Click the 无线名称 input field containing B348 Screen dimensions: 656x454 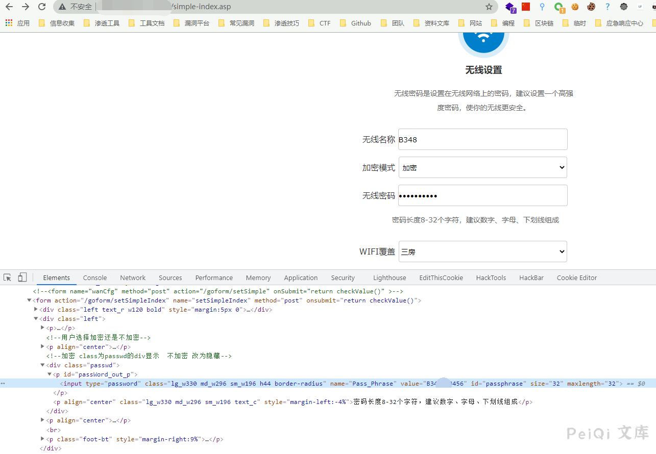482,139
